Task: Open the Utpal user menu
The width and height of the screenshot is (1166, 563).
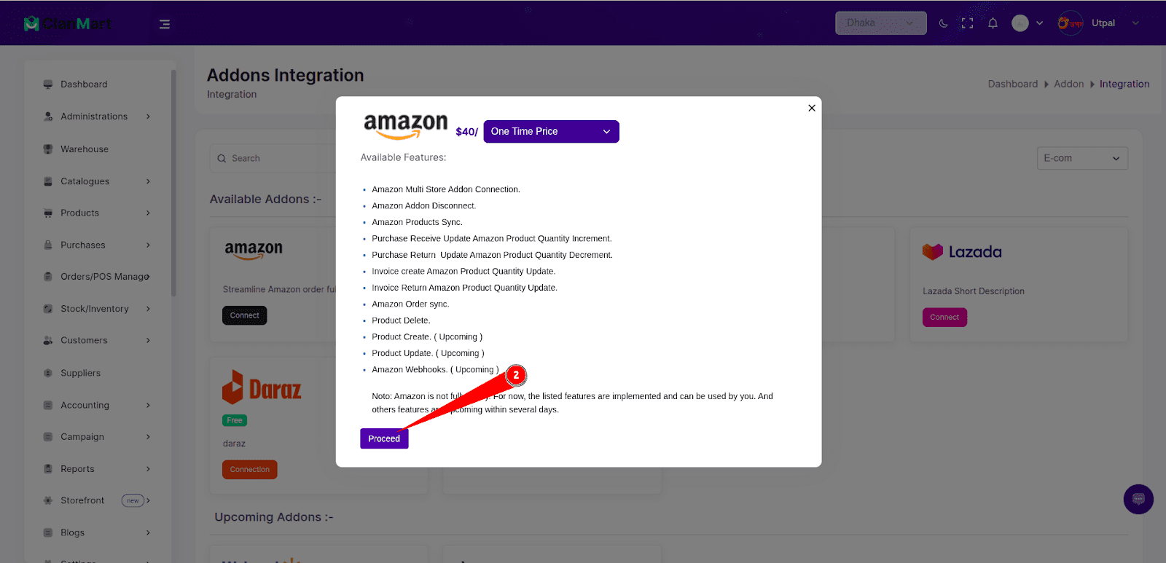Action: [x=1098, y=23]
